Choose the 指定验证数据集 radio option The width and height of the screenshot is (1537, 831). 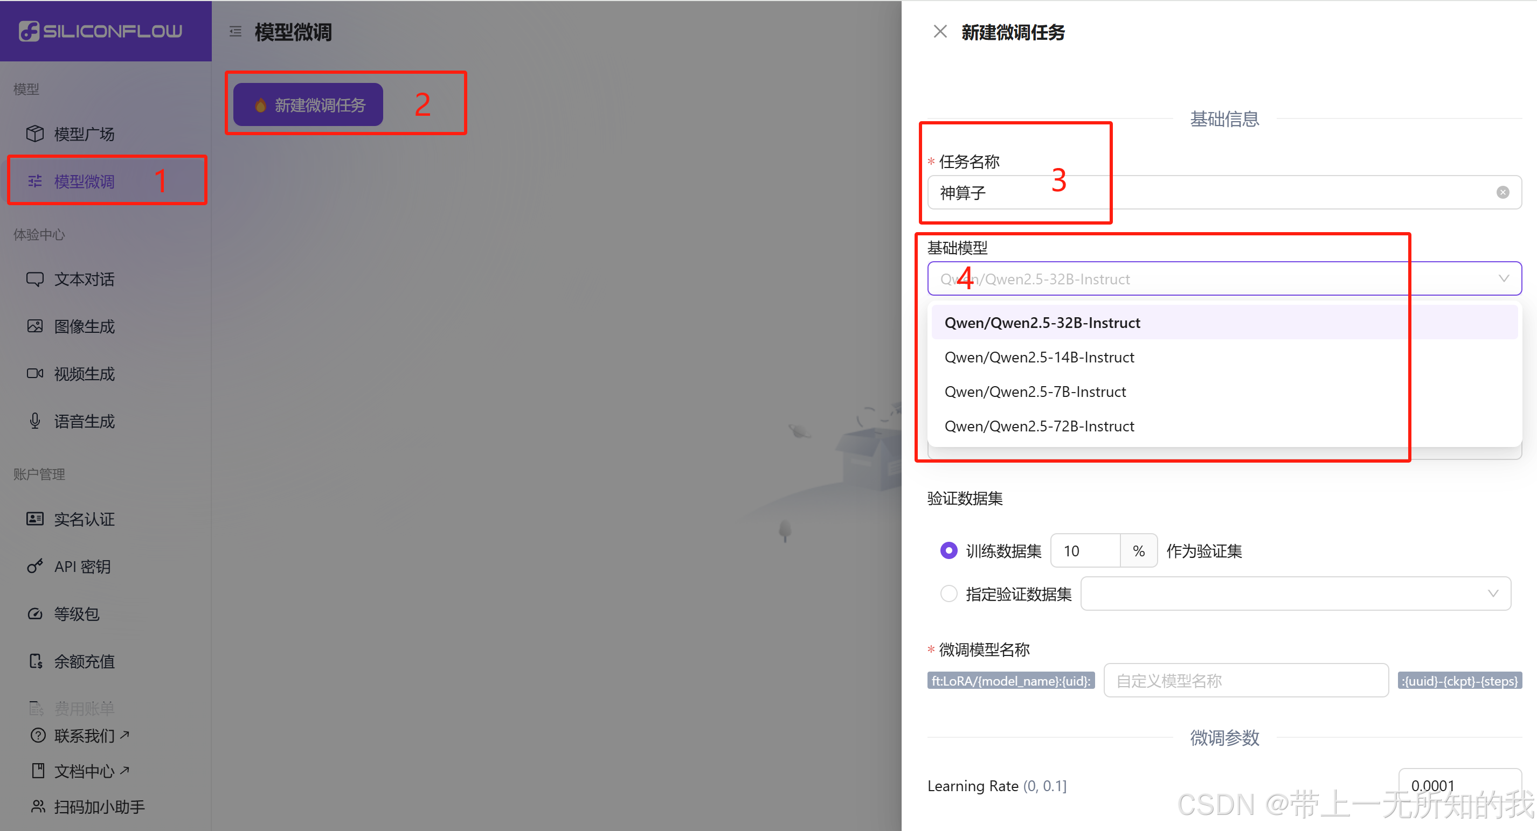(948, 593)
